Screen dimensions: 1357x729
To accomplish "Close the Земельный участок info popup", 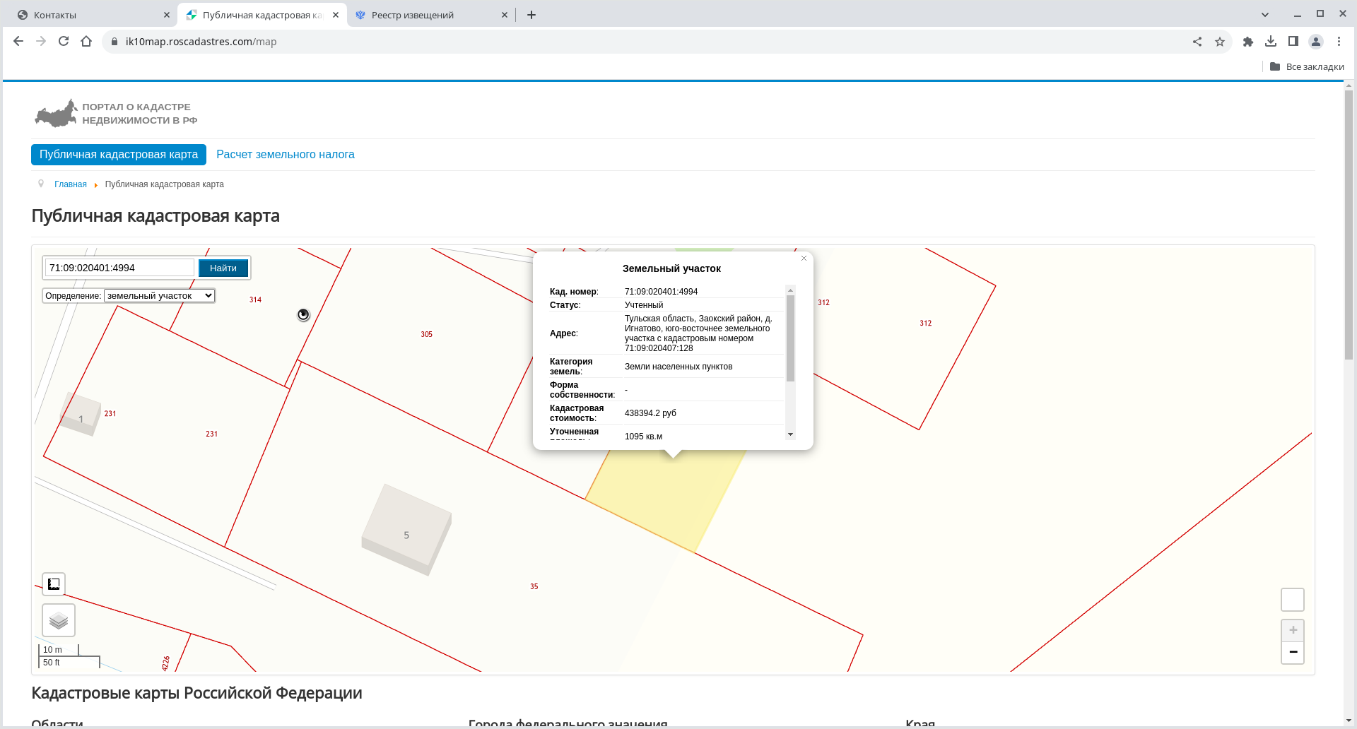I will [804, 259].
